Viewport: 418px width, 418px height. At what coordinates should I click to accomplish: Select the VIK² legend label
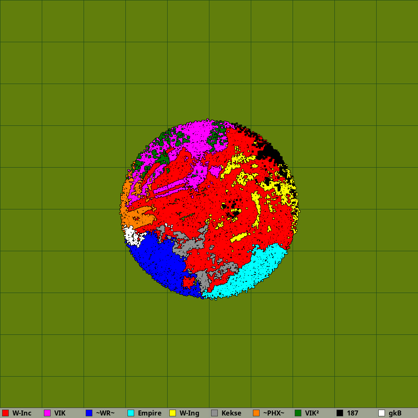coord(312,413)
